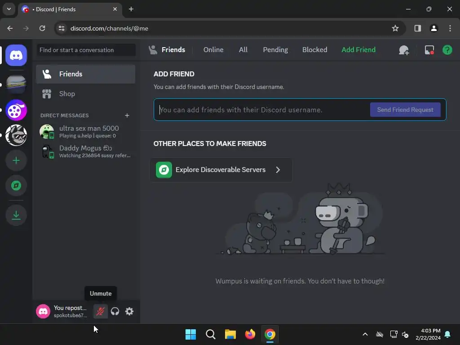
Task: Click Add a Server plus icon
Action: (x=16, y=160)
